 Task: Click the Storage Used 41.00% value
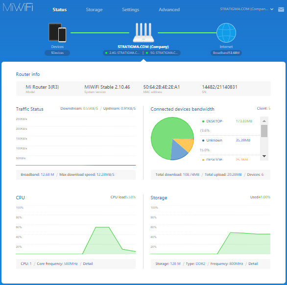264,197
